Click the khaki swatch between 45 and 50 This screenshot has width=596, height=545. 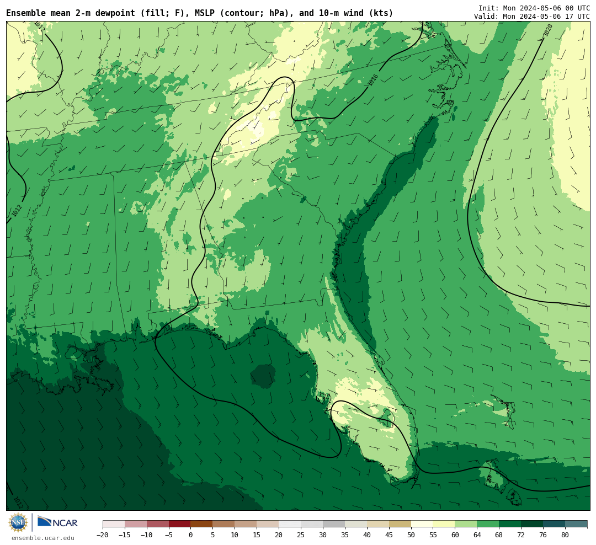pos(400,524)
